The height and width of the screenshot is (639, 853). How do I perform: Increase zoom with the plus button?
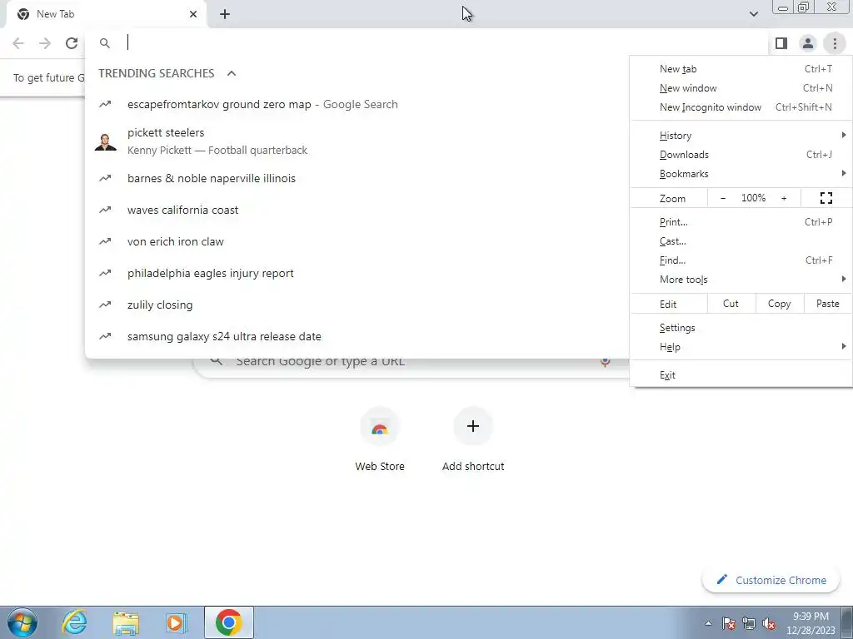tap(784, 198)
